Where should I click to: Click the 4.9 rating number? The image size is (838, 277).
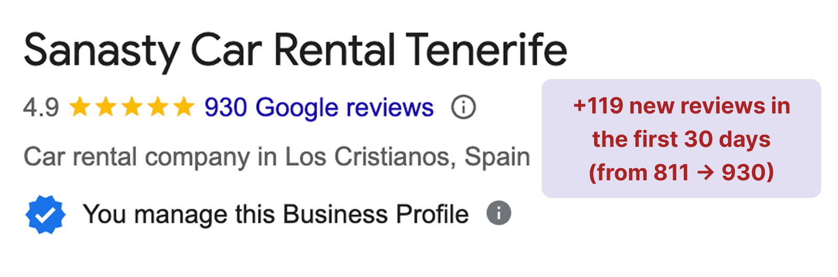pos(41,107)
